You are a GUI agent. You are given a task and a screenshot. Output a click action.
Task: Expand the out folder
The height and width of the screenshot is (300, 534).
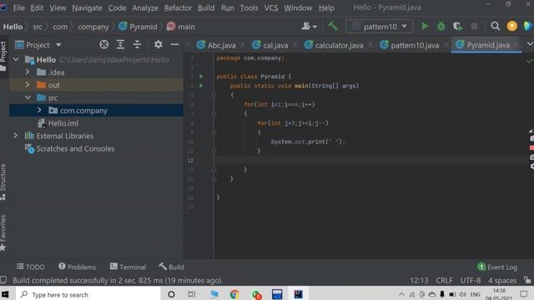(28, 85)
